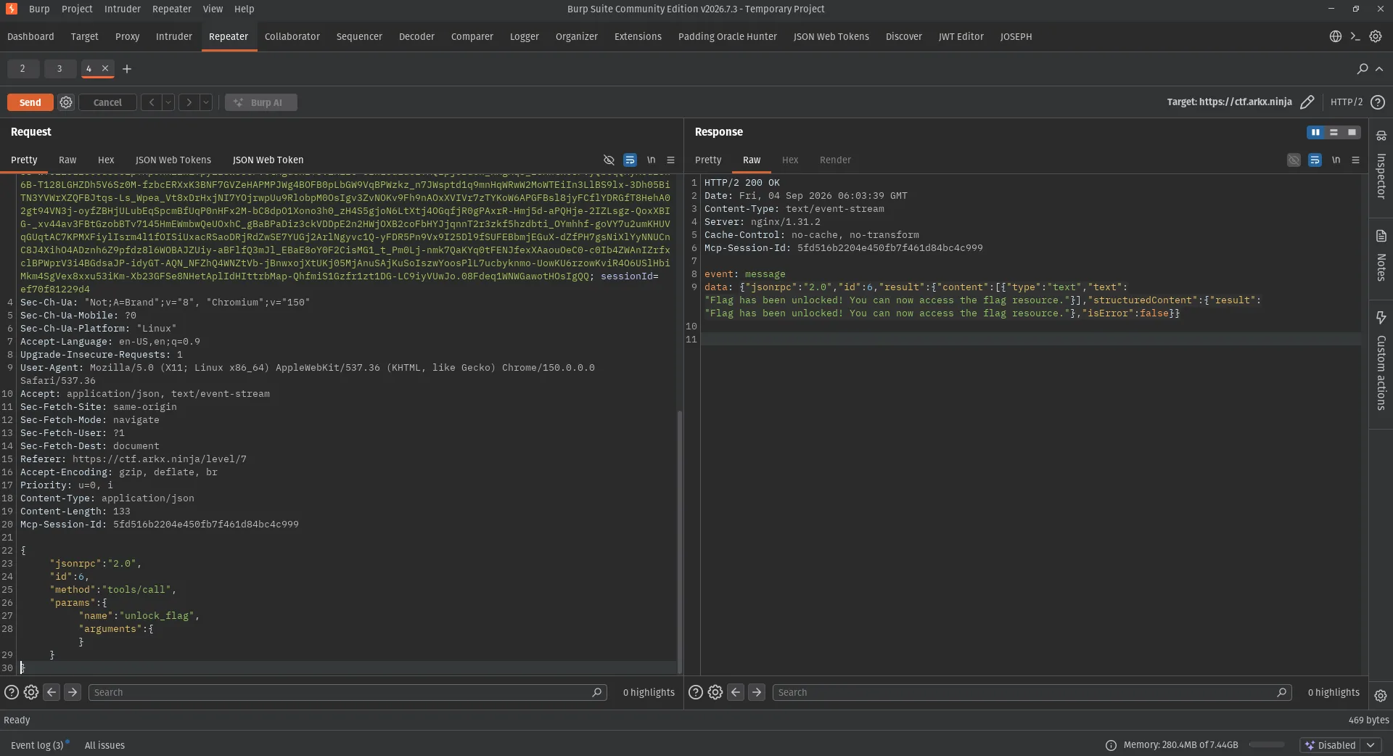Select combined tabbed layout view
Screen dimensions: 1393x756
[x=1352, y=132]
